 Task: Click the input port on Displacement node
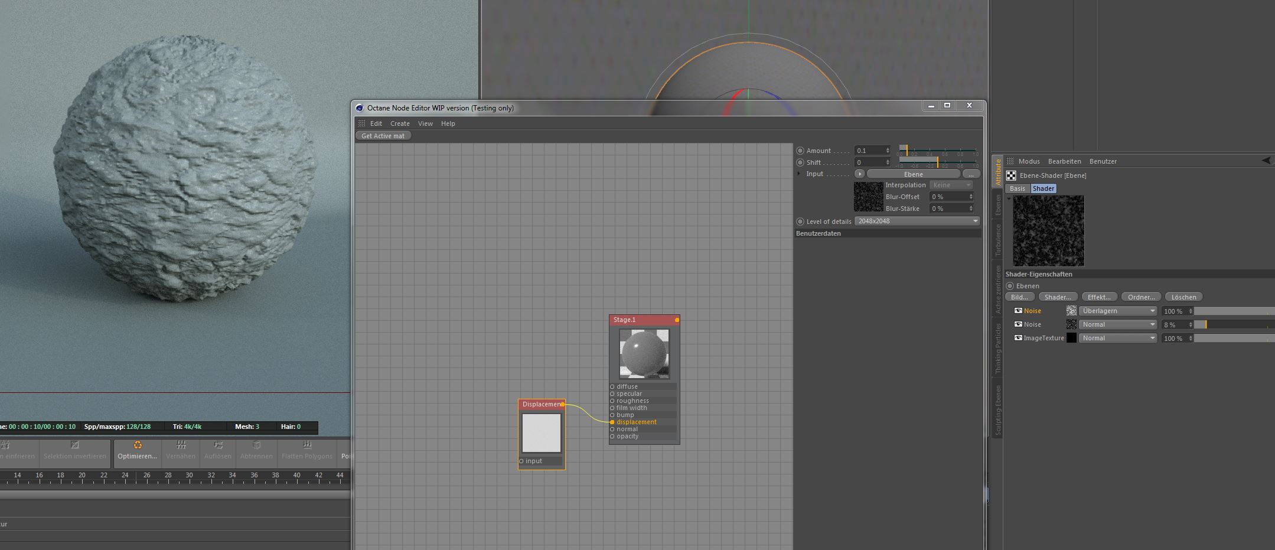pyautogui.click(x=521, y=461)
